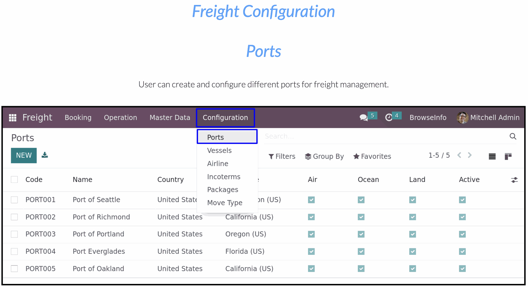Viewport: 528px width, 287px height.
Task: Click the NEW button
Action: 24,156
